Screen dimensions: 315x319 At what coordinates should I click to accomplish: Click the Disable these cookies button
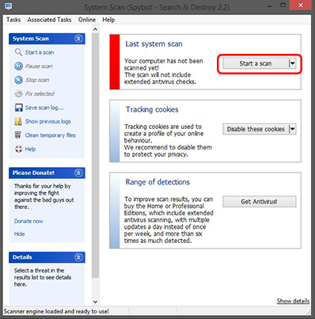[x=256, y=129]
